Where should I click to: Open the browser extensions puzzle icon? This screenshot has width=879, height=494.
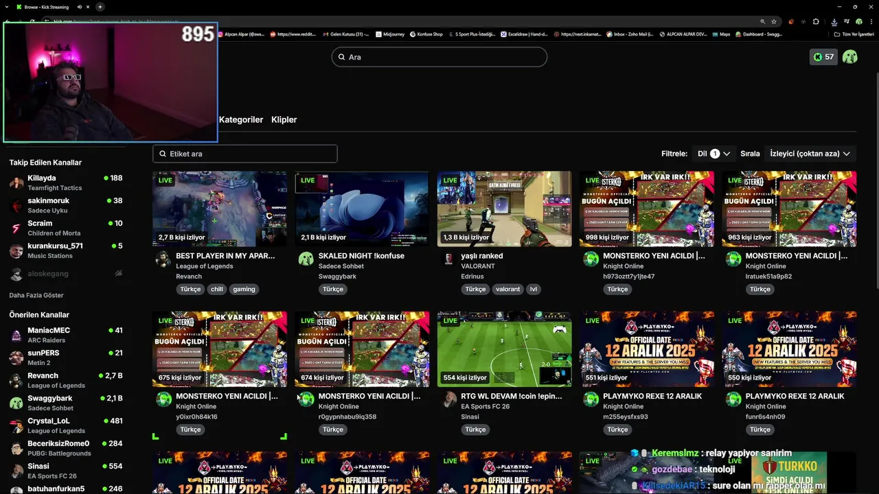[x=816, y=21]
